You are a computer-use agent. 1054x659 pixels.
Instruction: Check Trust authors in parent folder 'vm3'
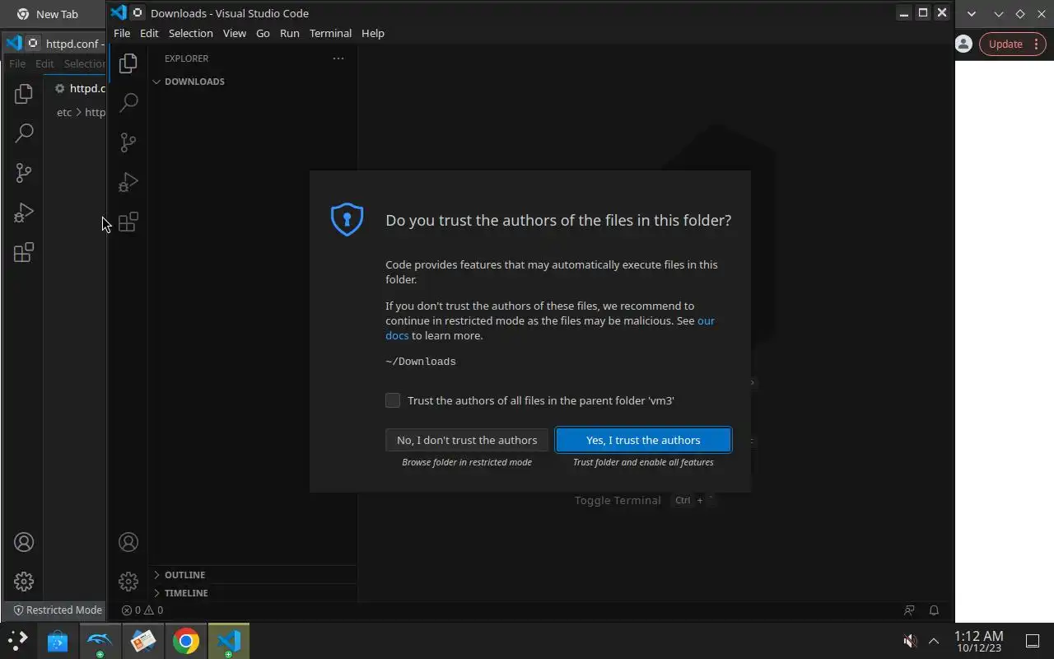(x=393, y=400)
